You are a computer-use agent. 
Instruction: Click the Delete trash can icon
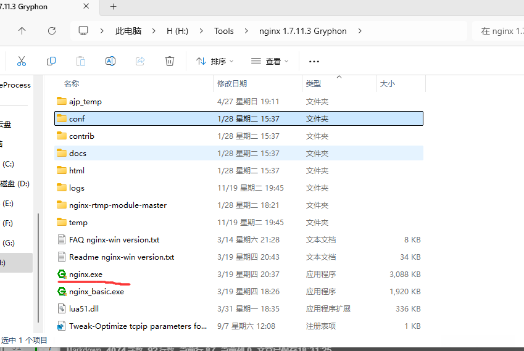point(170,61)
